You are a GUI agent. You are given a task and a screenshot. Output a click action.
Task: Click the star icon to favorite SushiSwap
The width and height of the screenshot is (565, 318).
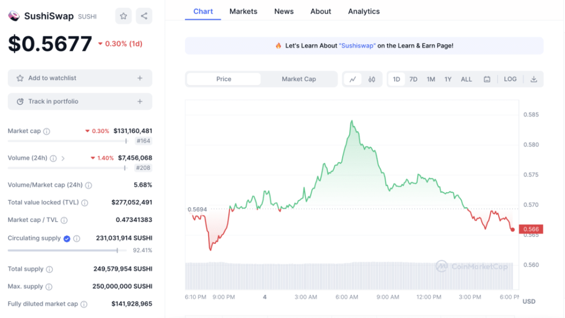[x=123, y=16]
